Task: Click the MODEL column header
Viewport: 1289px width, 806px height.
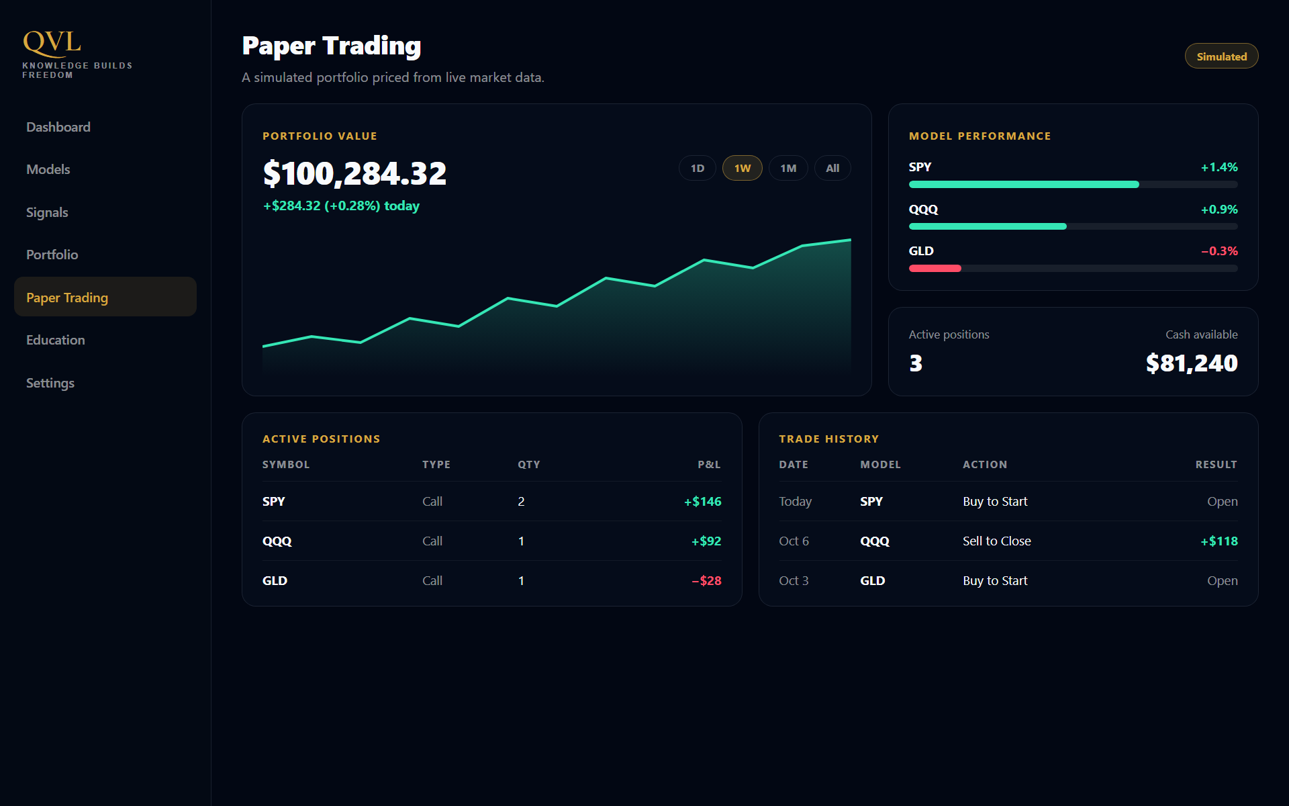Action: coord(881,464)
